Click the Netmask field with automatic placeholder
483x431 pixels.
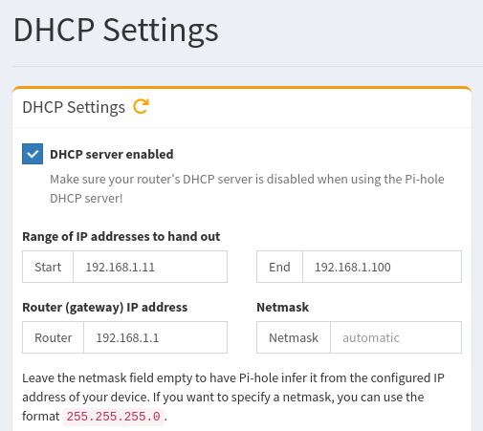tap(396, 337)
